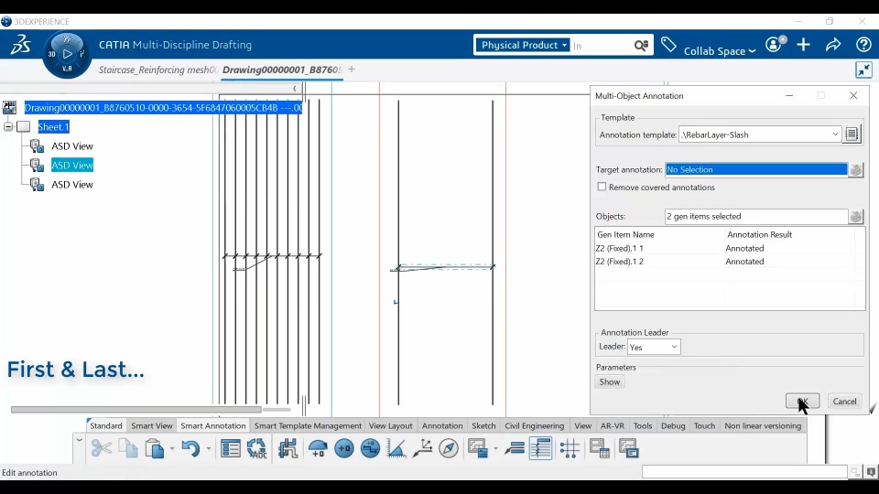Collapse the Sheet.1 tree node

click(8, 126)
